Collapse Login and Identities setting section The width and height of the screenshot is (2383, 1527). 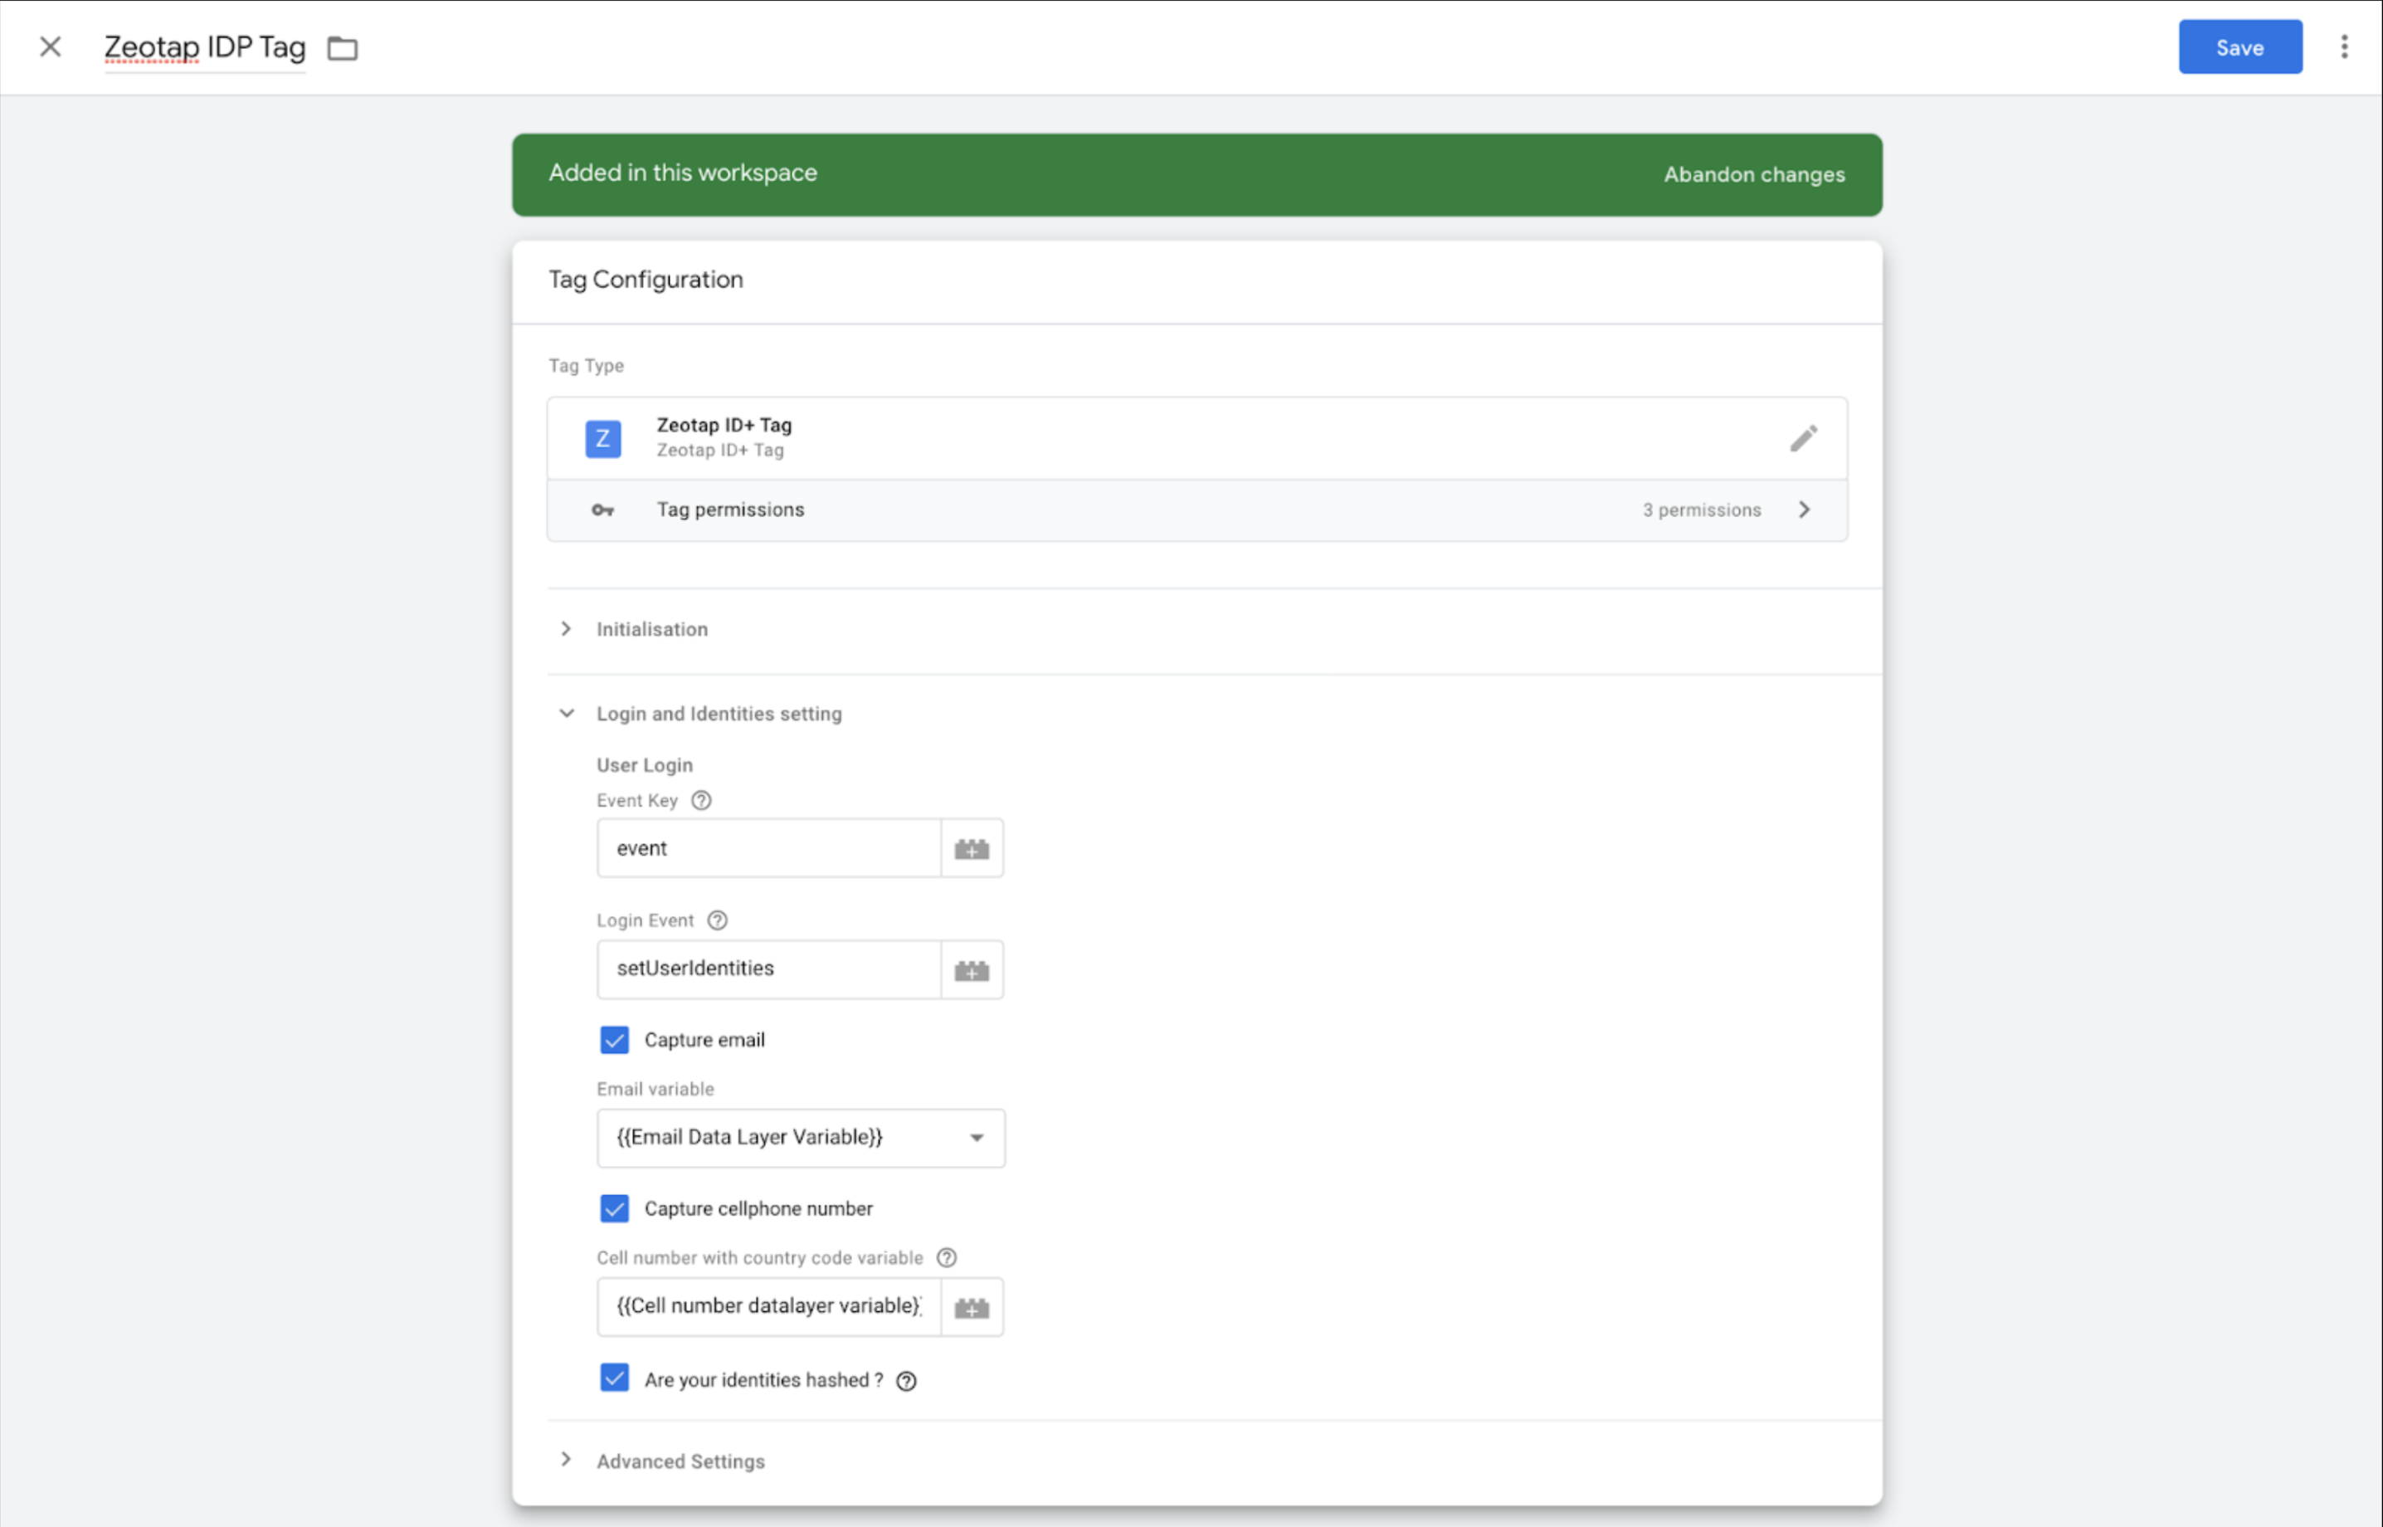tap(718, 714)
